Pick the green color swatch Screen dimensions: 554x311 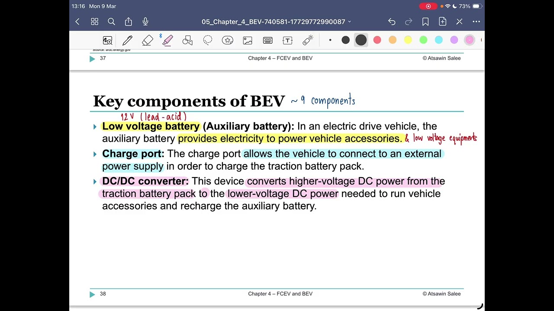click(423, 40)
